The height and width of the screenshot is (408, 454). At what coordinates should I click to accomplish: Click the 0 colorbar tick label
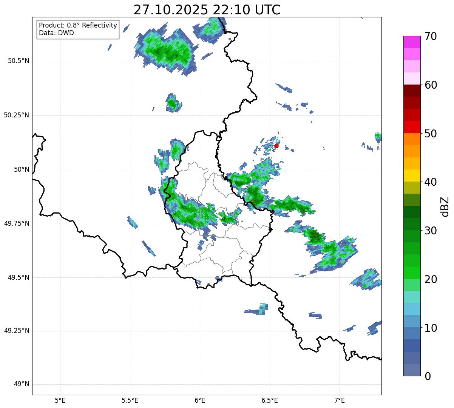[x=428, y=376]
